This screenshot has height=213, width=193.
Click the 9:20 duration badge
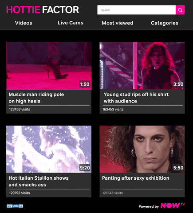pos(85,168)
